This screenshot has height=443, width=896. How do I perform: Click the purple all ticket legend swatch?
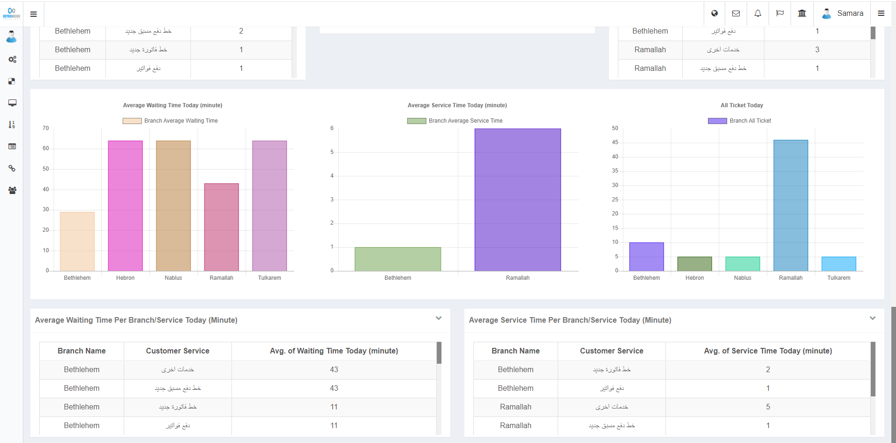717,121
